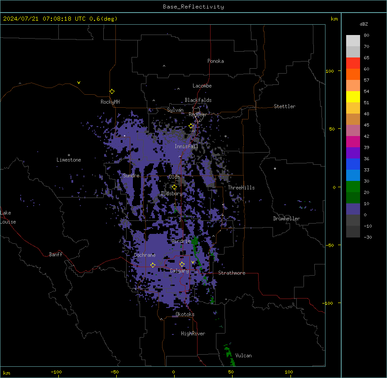Image resolution: width=387 pixels, height=378 pixels.
Task: Select the blue 36-33 dBZ legend swatch
Action: 353,164
